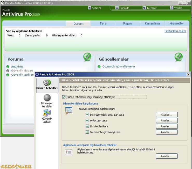
Task: Switch to the Durum tab
Action: click(79, 24)
